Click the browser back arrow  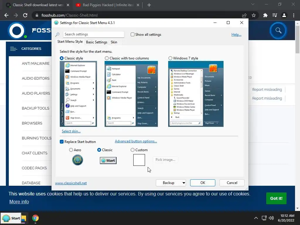tap(6, 15)
